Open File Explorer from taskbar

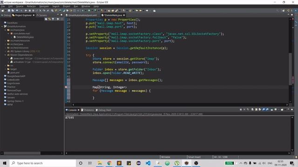pyautogui.click(x=100, y=163)
